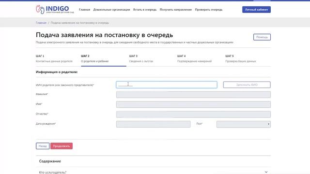This screenshot has height=174, width=310.
Task: Click the Информация о родителе heading
Action: [57, 72]
